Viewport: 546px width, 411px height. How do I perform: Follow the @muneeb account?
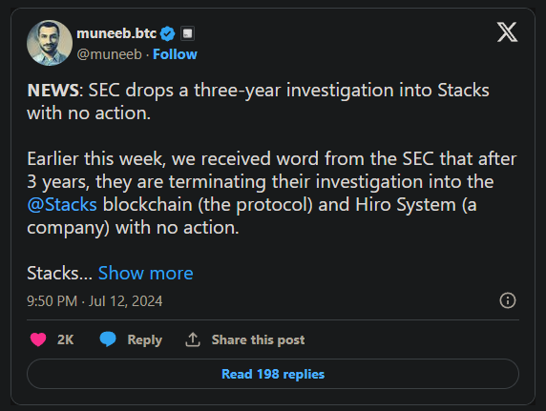(175, 54)
